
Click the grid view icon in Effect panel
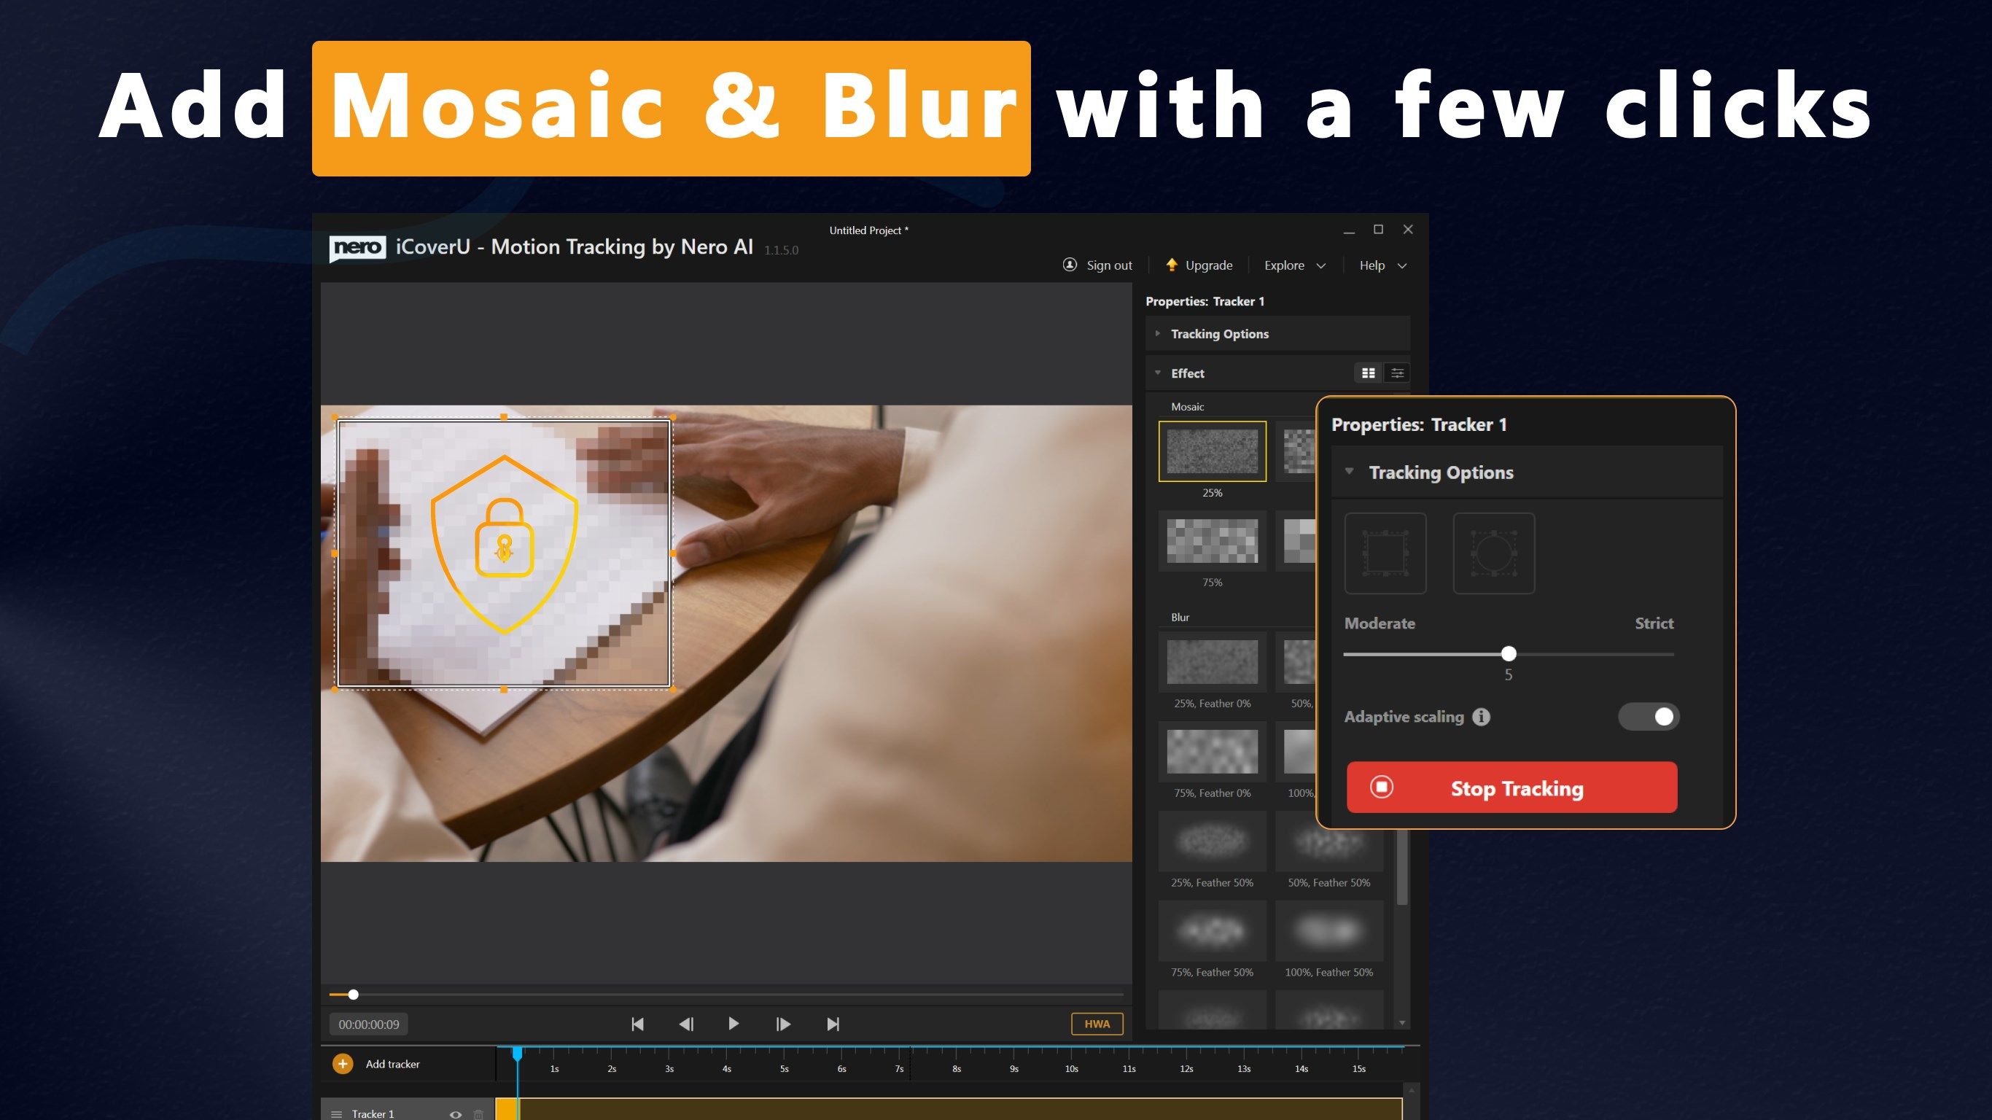click(1366, 372)
